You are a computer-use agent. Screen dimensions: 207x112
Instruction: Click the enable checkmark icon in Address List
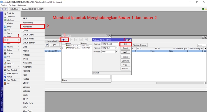[x=72, y=39]
